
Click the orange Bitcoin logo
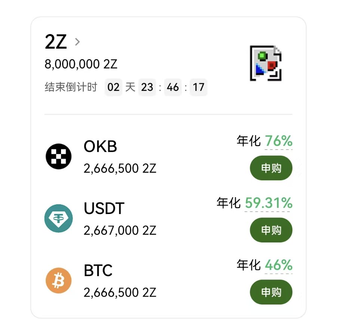click(58, 280)
